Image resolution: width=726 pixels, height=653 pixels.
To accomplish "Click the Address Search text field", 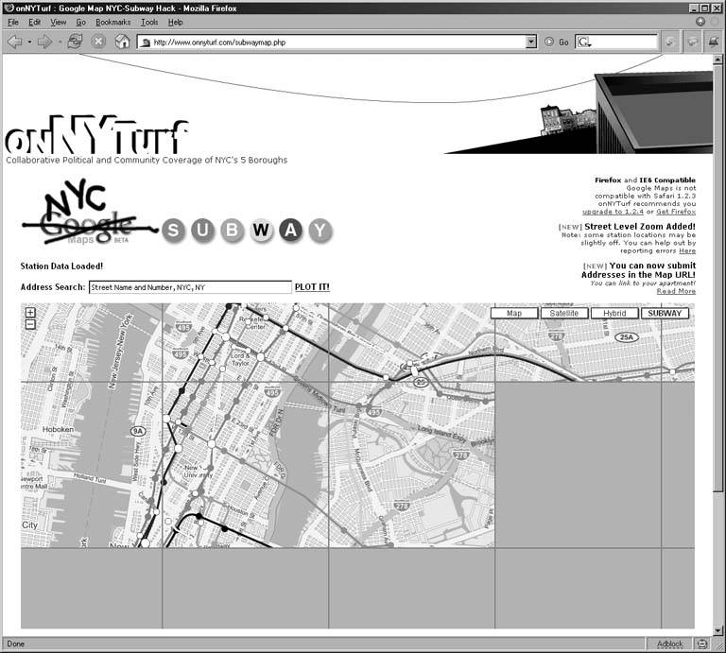I will (x=190, y=287).
